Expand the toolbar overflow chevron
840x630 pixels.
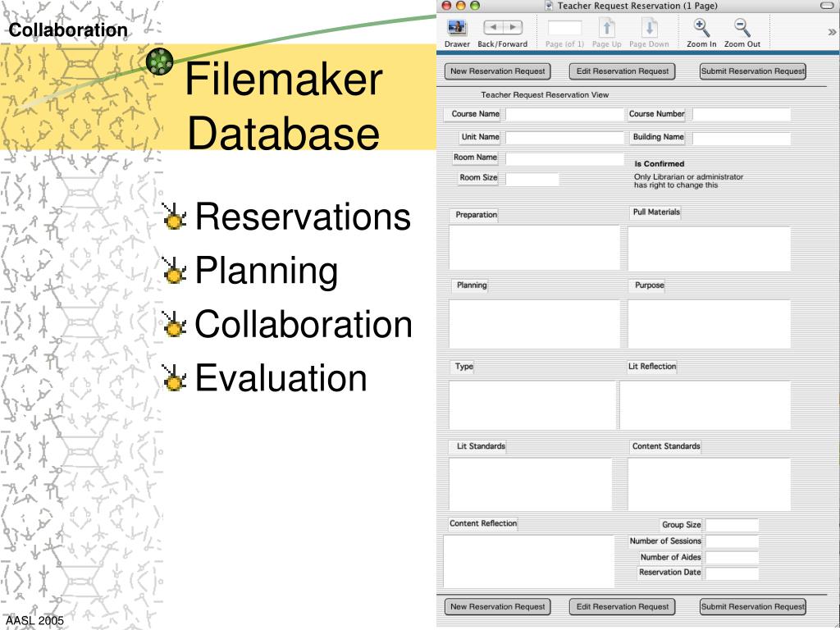pyautogui.click(x=832, y=32)
